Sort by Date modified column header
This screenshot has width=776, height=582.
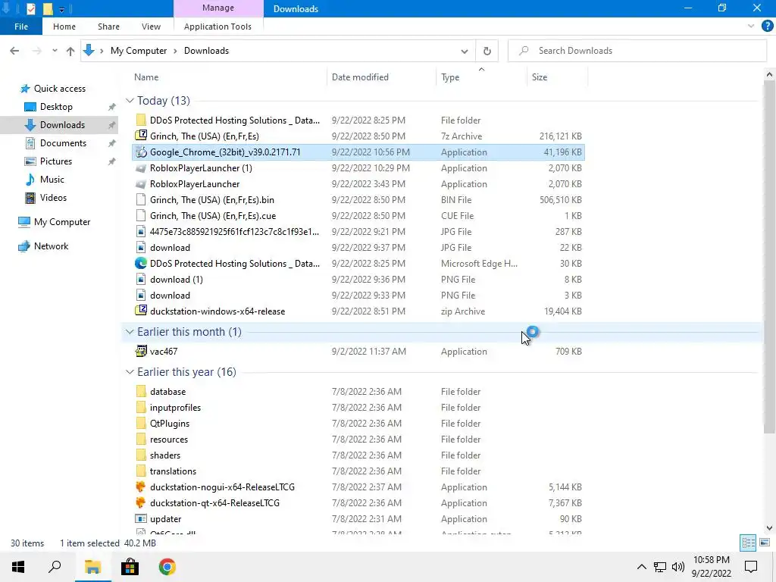click(360, 77)
